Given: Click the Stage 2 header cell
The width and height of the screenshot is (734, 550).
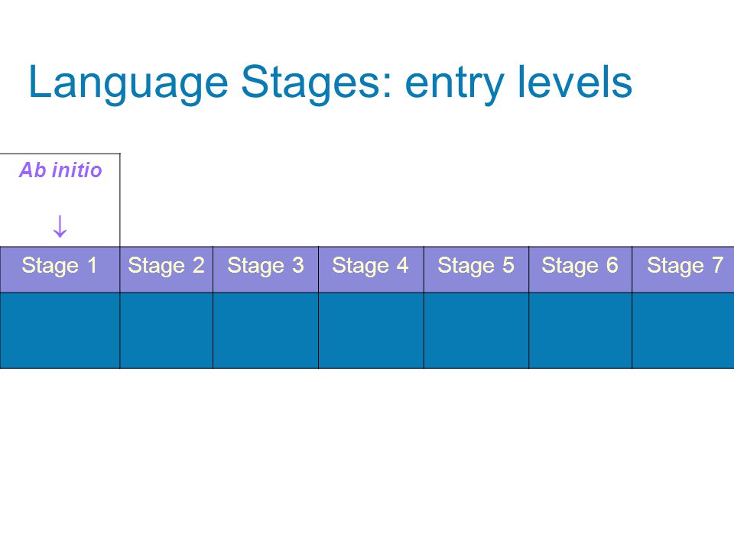Looking at the screenshot, I should click(x=166, y=270).
